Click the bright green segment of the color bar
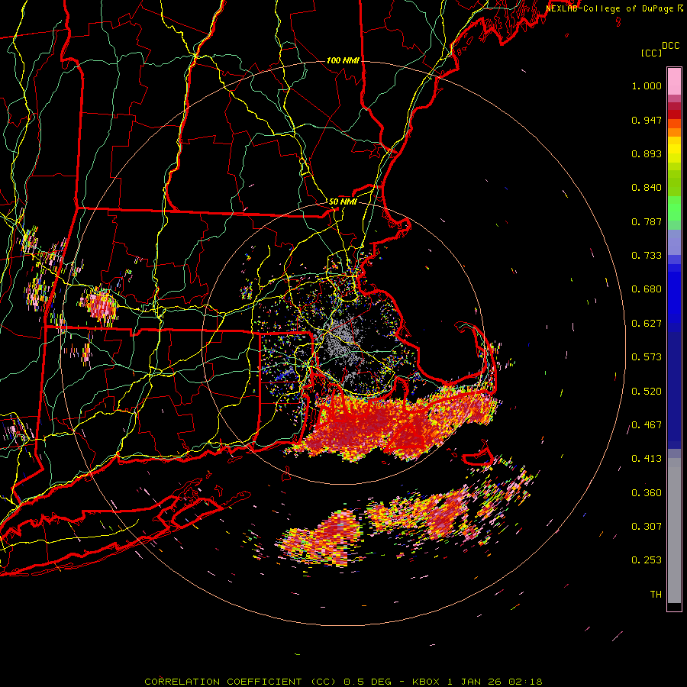687x687 pixels. pos(674,208)
